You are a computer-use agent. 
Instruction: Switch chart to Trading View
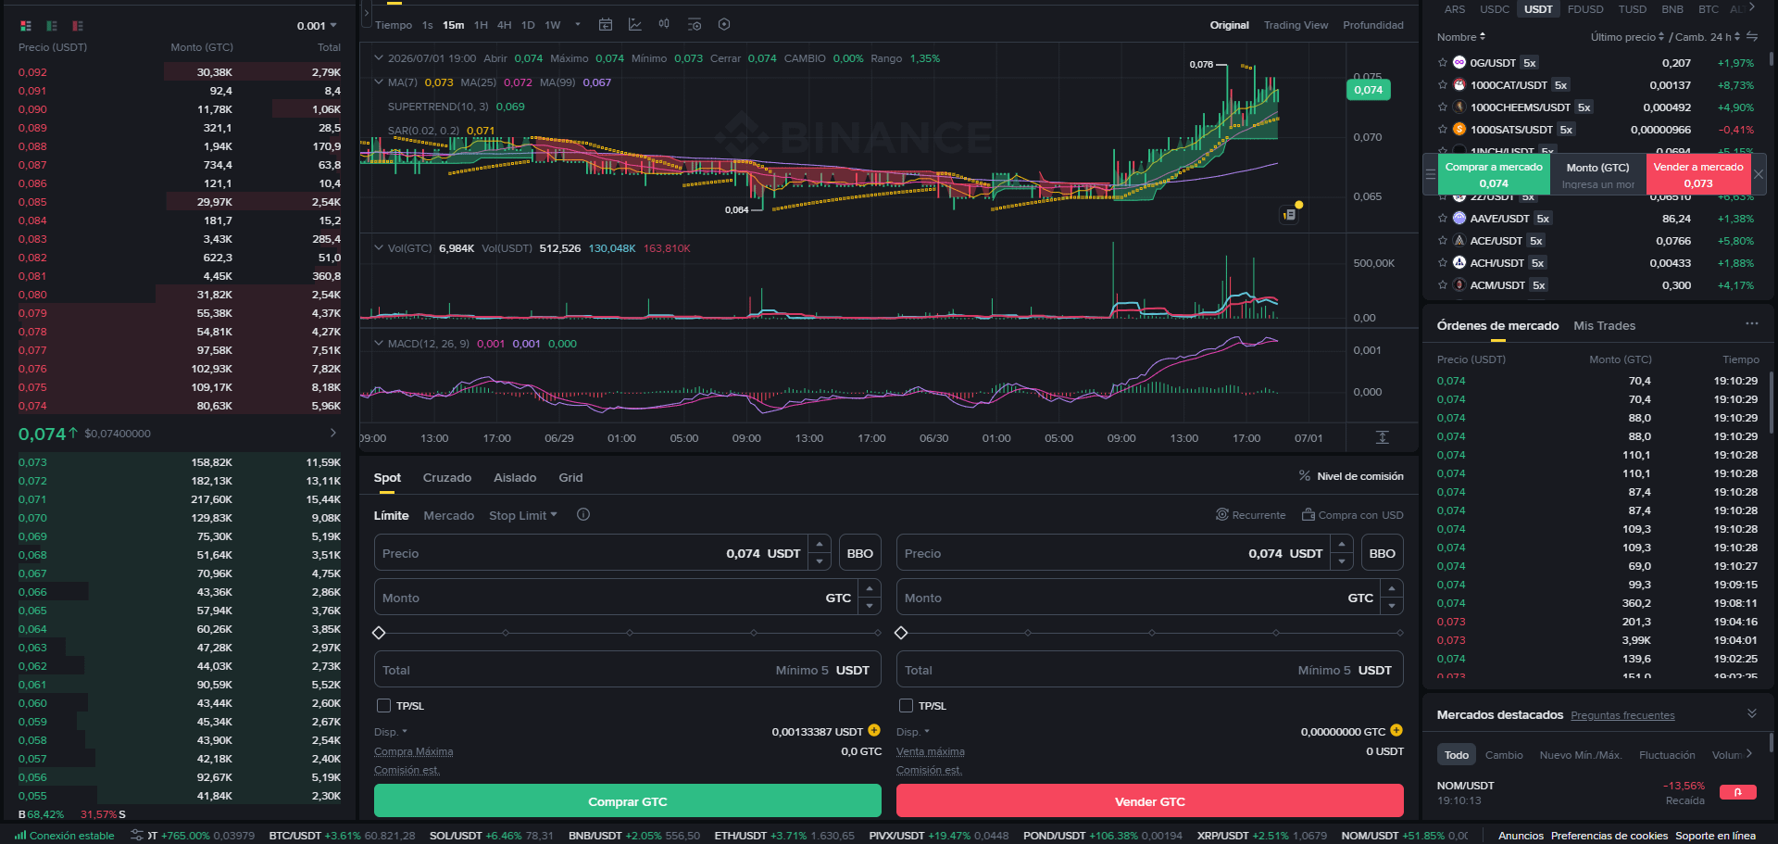coord(1296,25)
